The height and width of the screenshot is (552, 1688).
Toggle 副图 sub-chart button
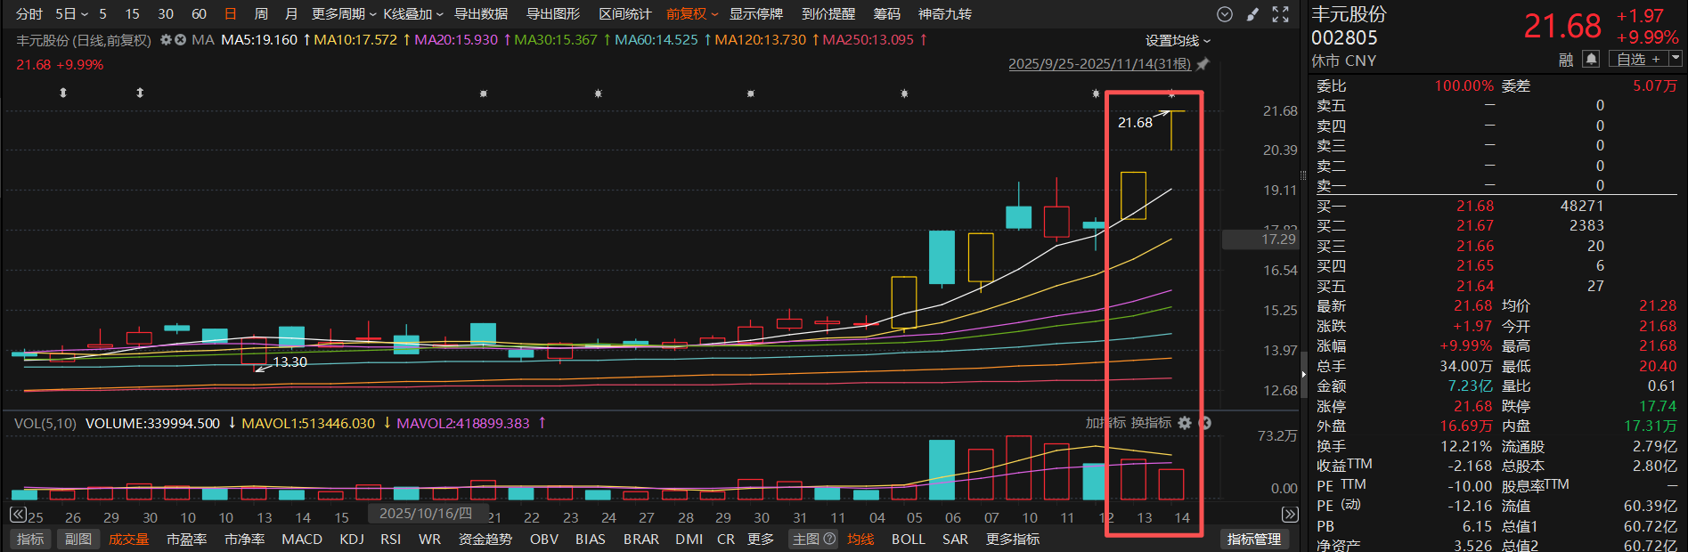(78, 540)
